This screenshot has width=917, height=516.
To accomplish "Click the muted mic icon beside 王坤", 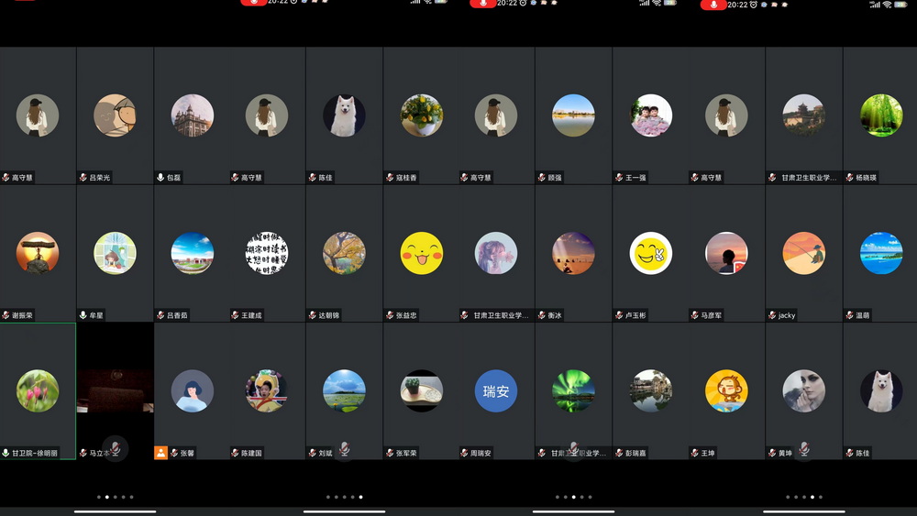I will pyautogui.click(x=694, y=453).
